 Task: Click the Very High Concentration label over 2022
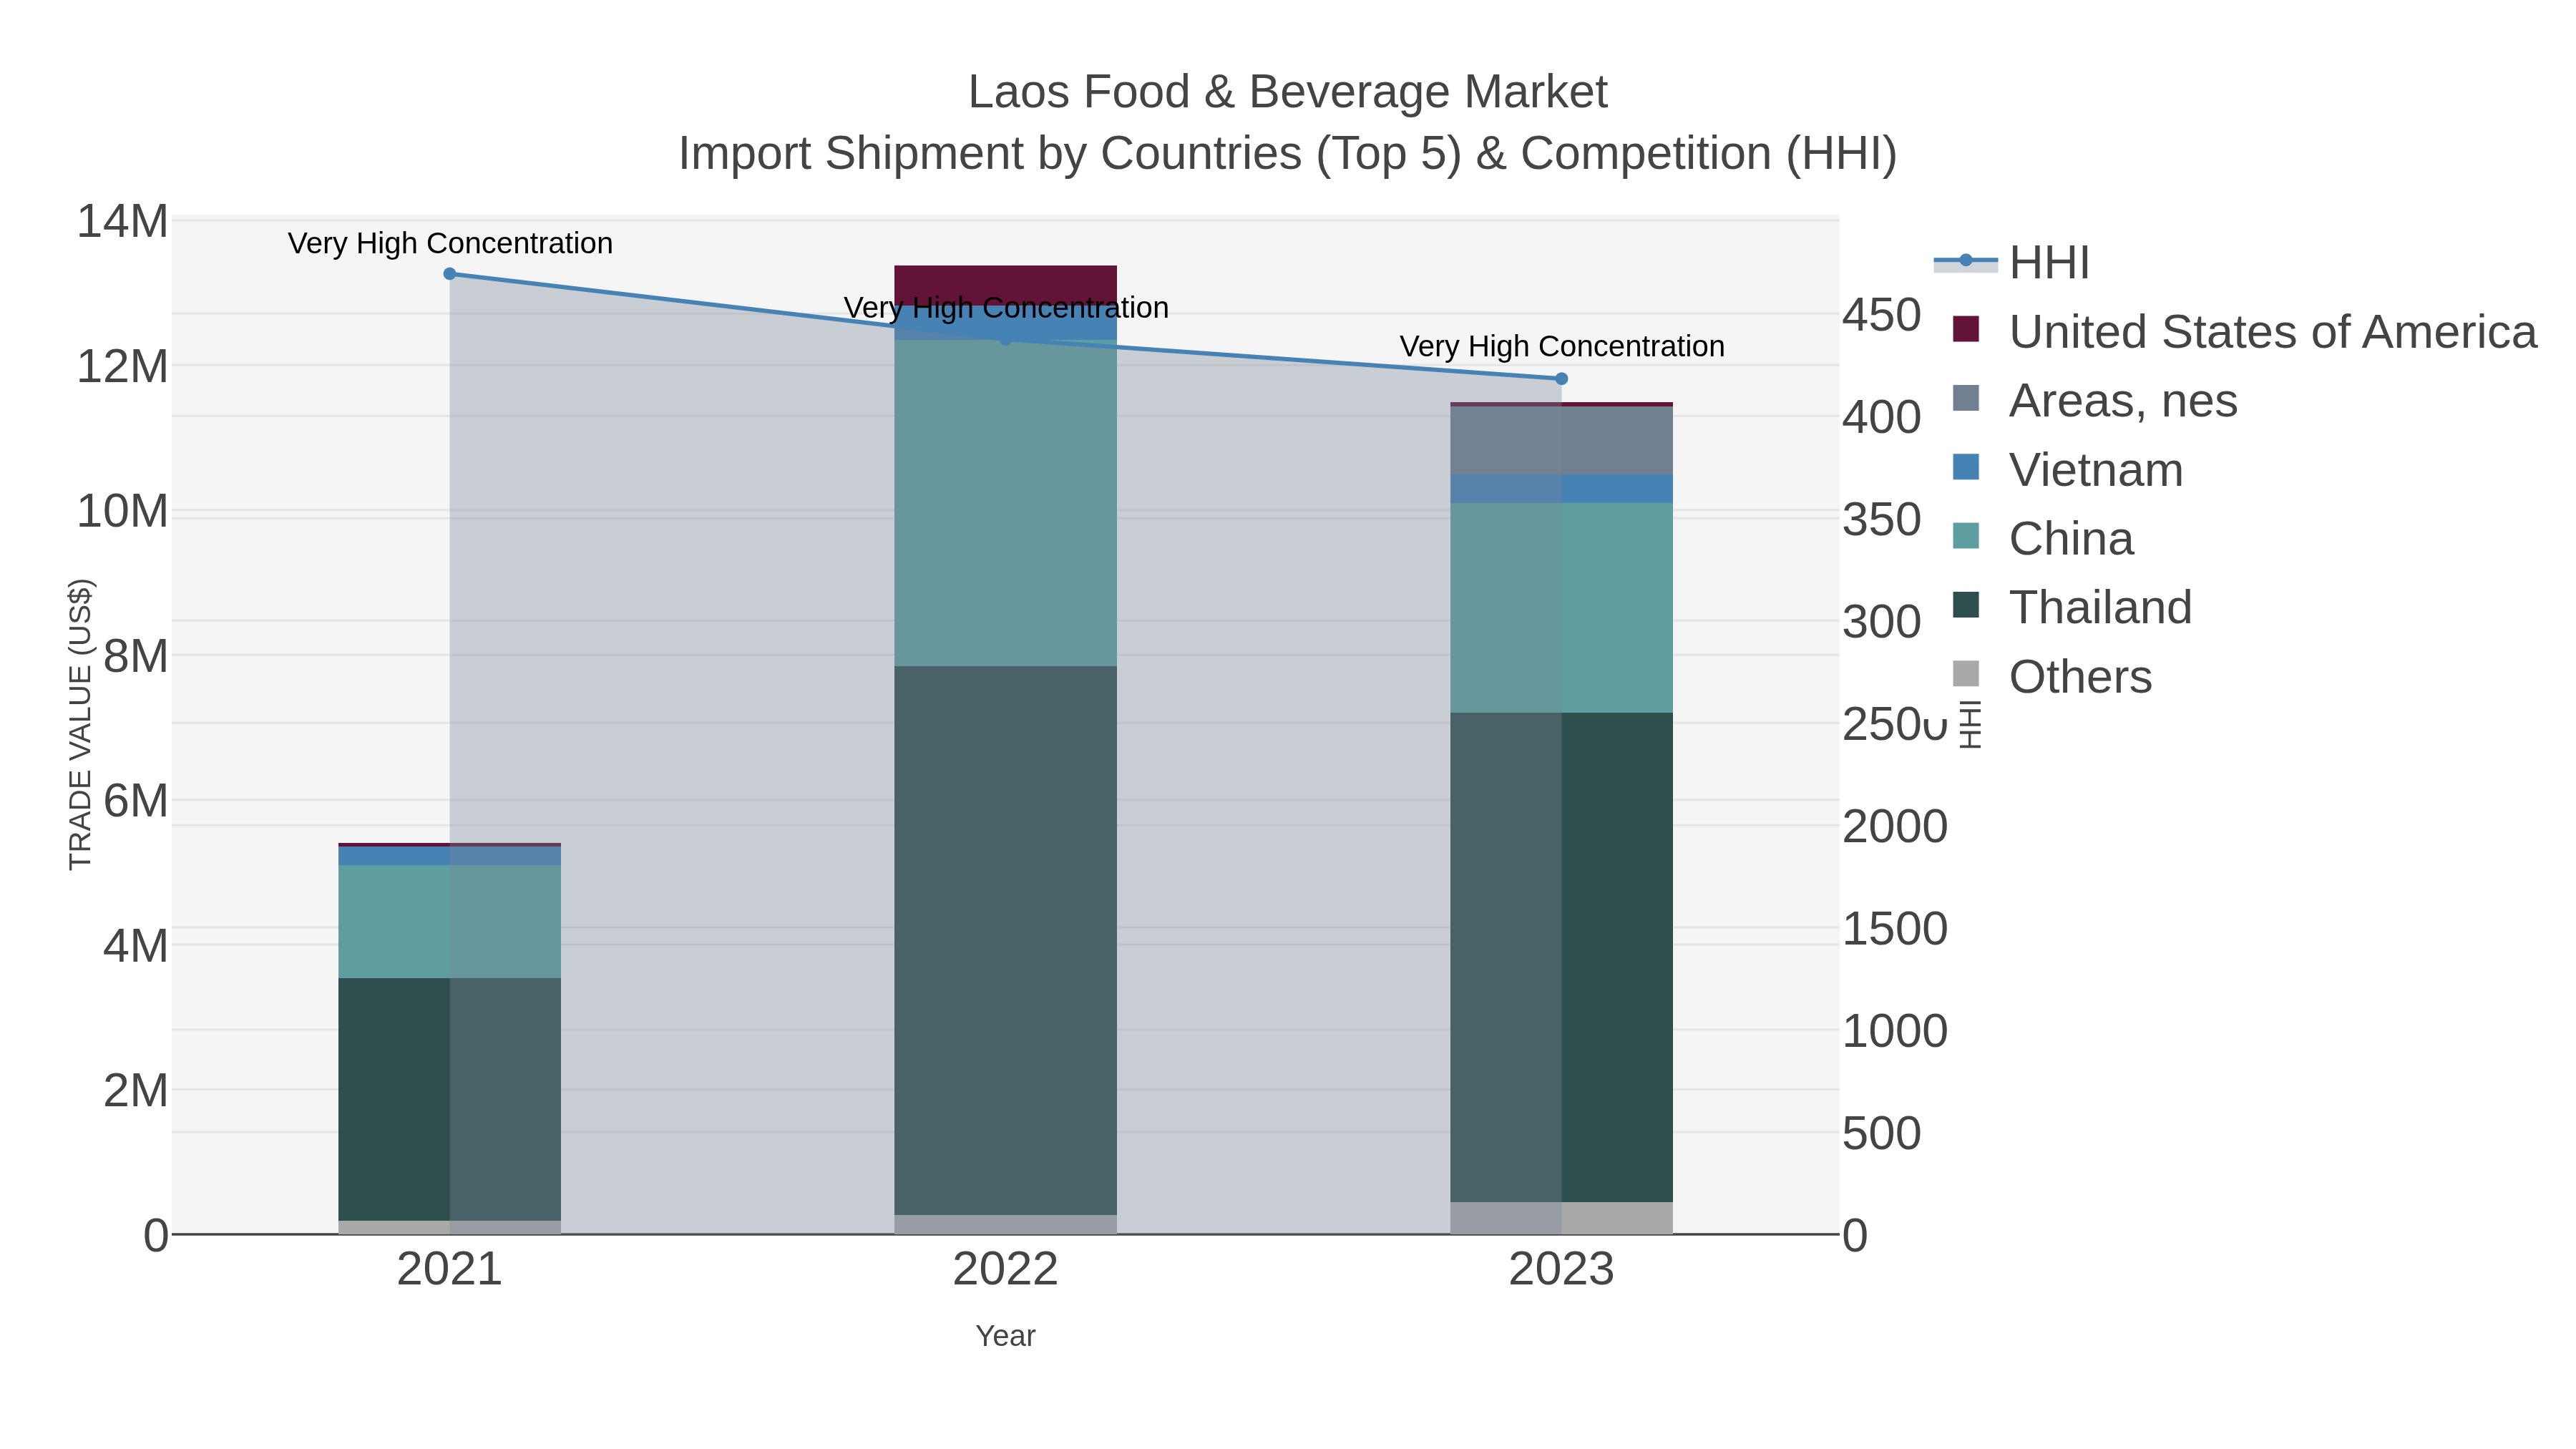[1006, 307]
